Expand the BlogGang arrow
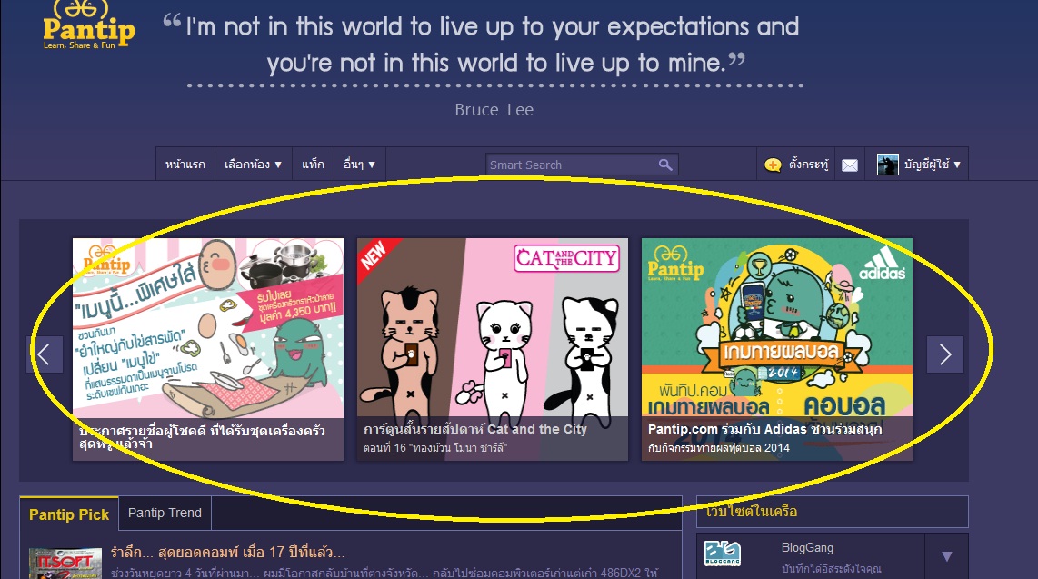The width and height of the screenshot is (1038, 579). coord(946,556)
